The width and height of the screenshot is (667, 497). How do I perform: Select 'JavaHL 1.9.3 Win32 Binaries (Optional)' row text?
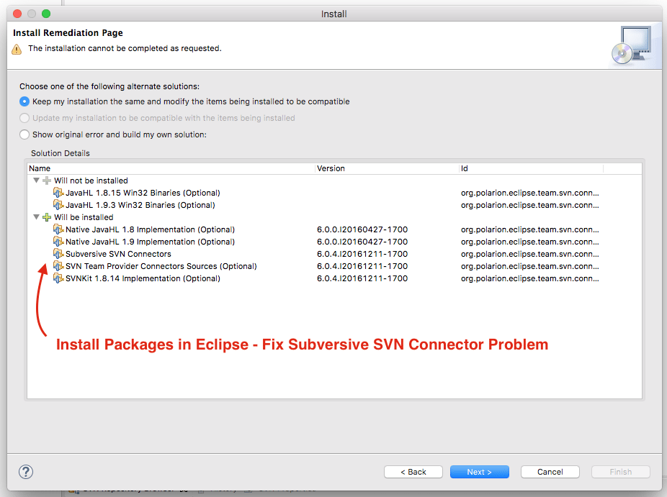pos(140,205)
